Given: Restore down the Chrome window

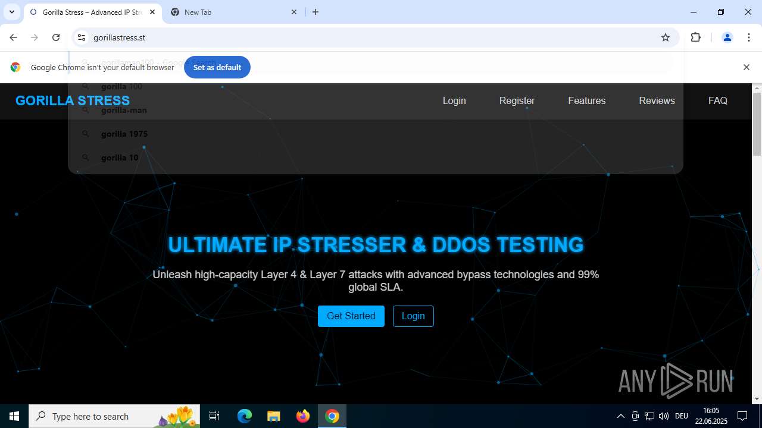Looking at the screenshot, I should click(x=721, y=12).
